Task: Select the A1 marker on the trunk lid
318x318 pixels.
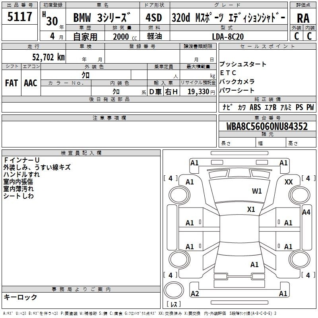Action: 254,264
